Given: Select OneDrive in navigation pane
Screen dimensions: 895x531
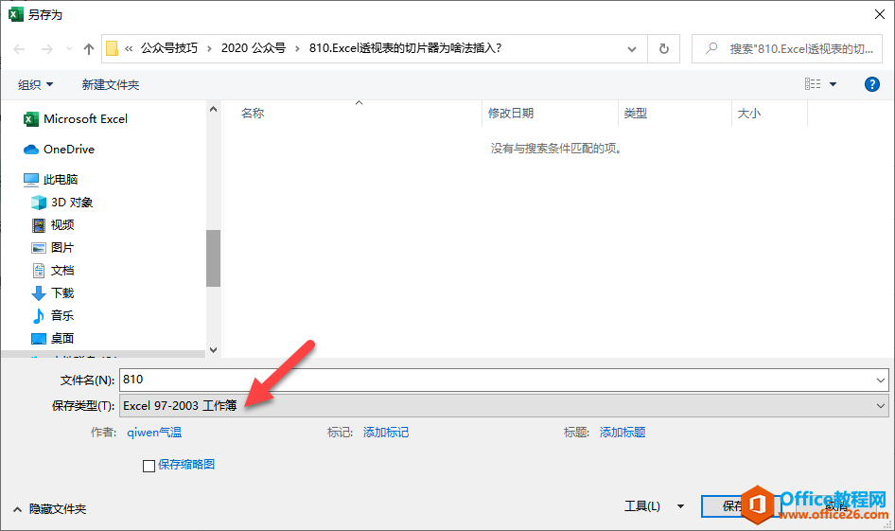Looking at the screenshot, I should click(59, 149).
